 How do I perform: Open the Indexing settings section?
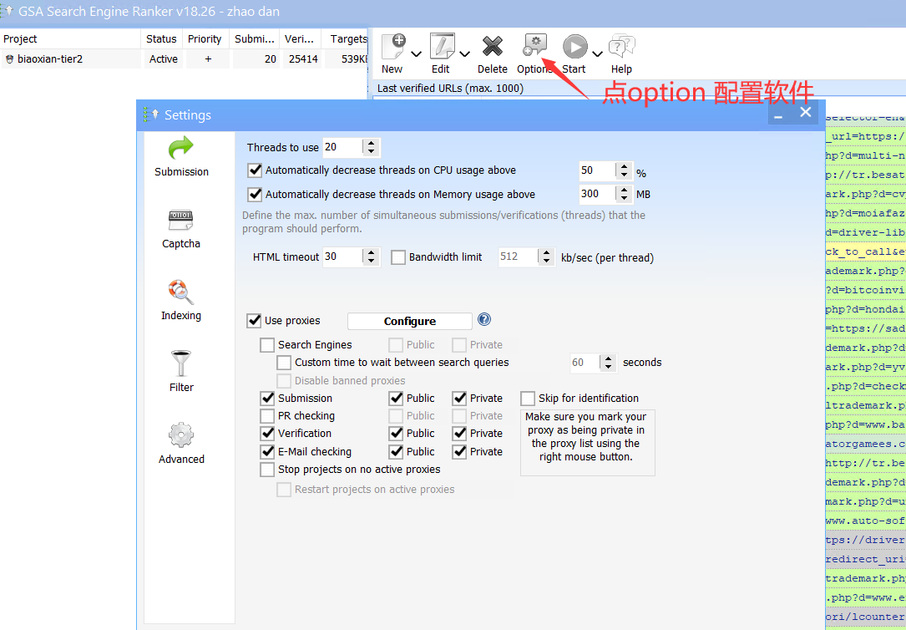pos(181,294)
